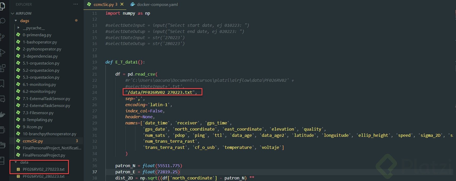Viewport: 456px width, 181px height.
Task: Click the dist_2D variable on line 38
Action: point(124,178)
